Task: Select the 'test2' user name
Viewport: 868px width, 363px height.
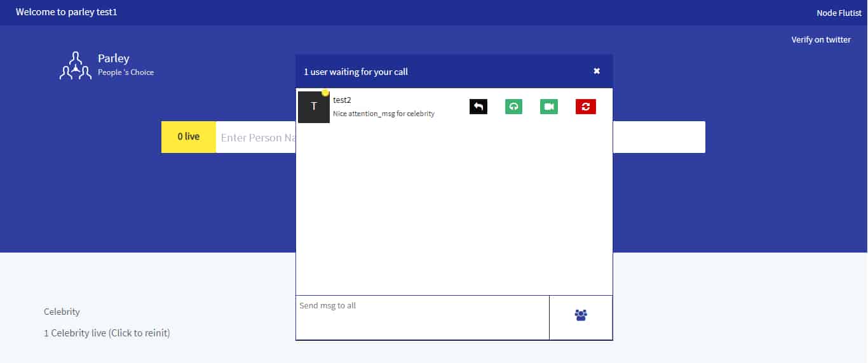Action: (342, 100)
